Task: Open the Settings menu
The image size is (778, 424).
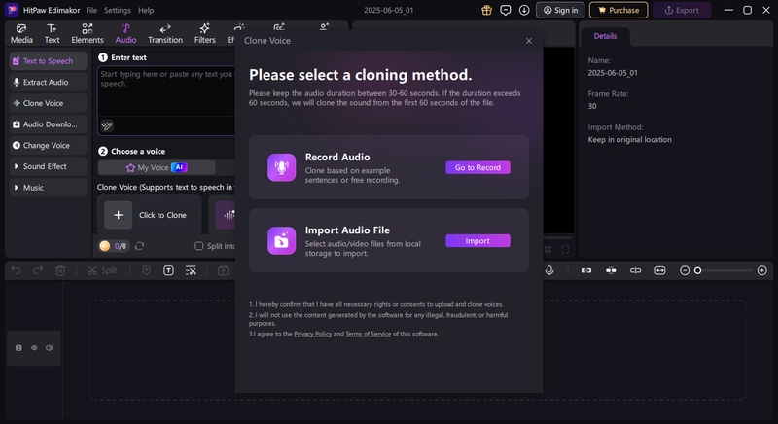Action: [x=117, y=10]
